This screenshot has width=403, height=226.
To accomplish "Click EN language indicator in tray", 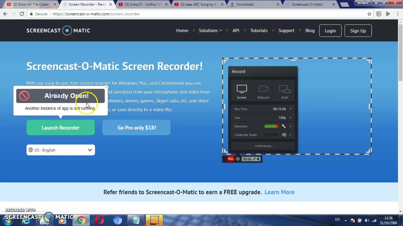I will 337,220.
